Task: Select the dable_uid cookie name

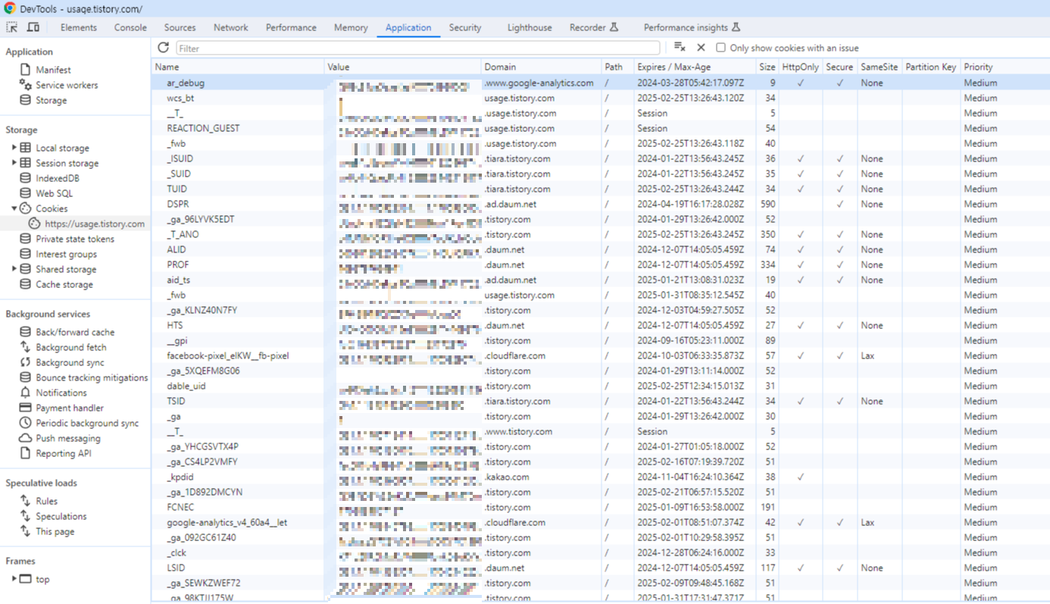Action: click(186, 386)
